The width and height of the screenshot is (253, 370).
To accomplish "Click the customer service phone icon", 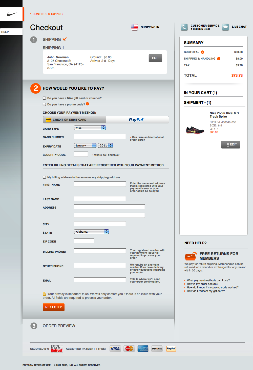I will click(x=184, y=27).
